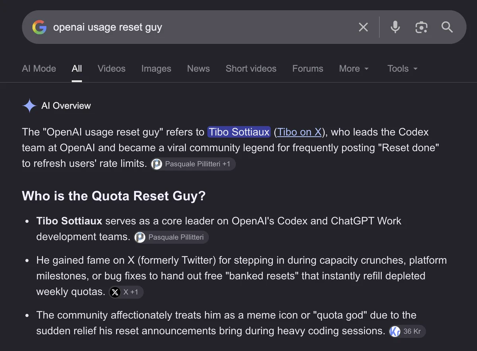Switch to Forums tab
Viewport: 477px width, 351px height.
click(308, 69)
